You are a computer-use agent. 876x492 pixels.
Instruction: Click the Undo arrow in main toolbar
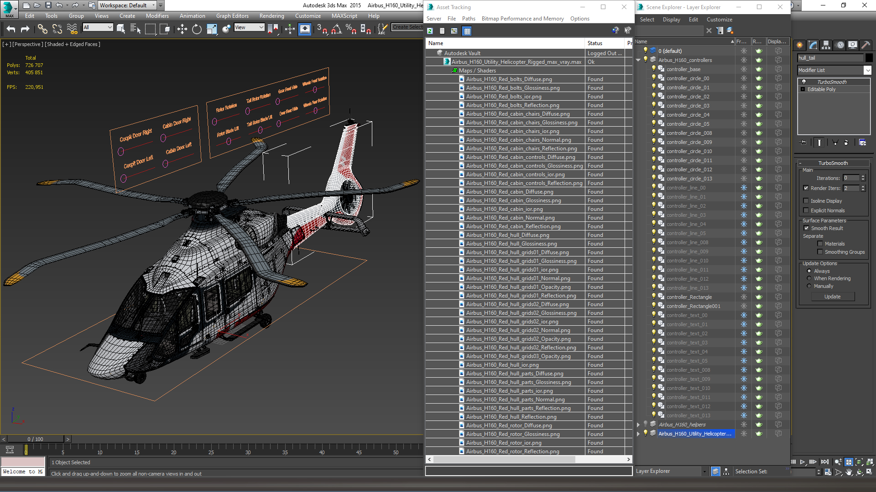click(x=11, y=29)
